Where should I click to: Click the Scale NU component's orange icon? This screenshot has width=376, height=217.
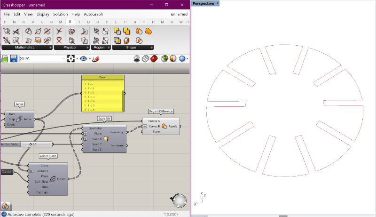[x=106, y=139]
